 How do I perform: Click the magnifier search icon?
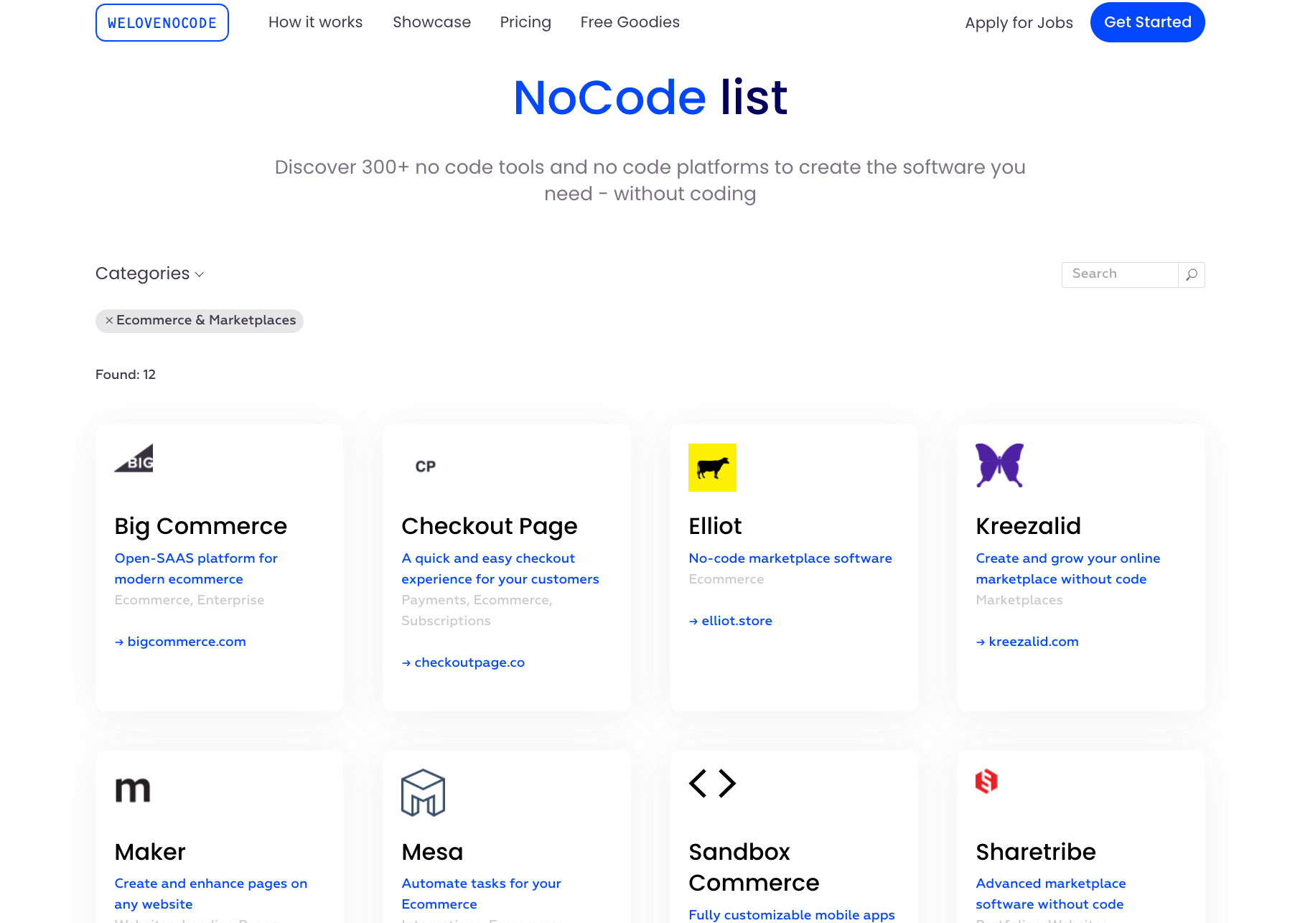click(x=1192, y=274)
